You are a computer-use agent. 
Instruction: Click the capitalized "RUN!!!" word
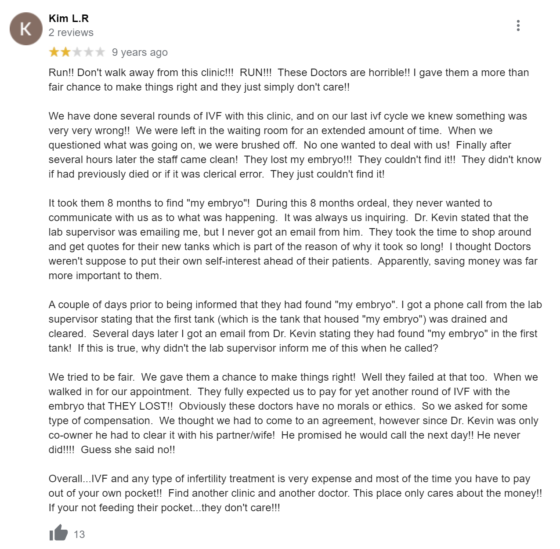pos(255,73)
